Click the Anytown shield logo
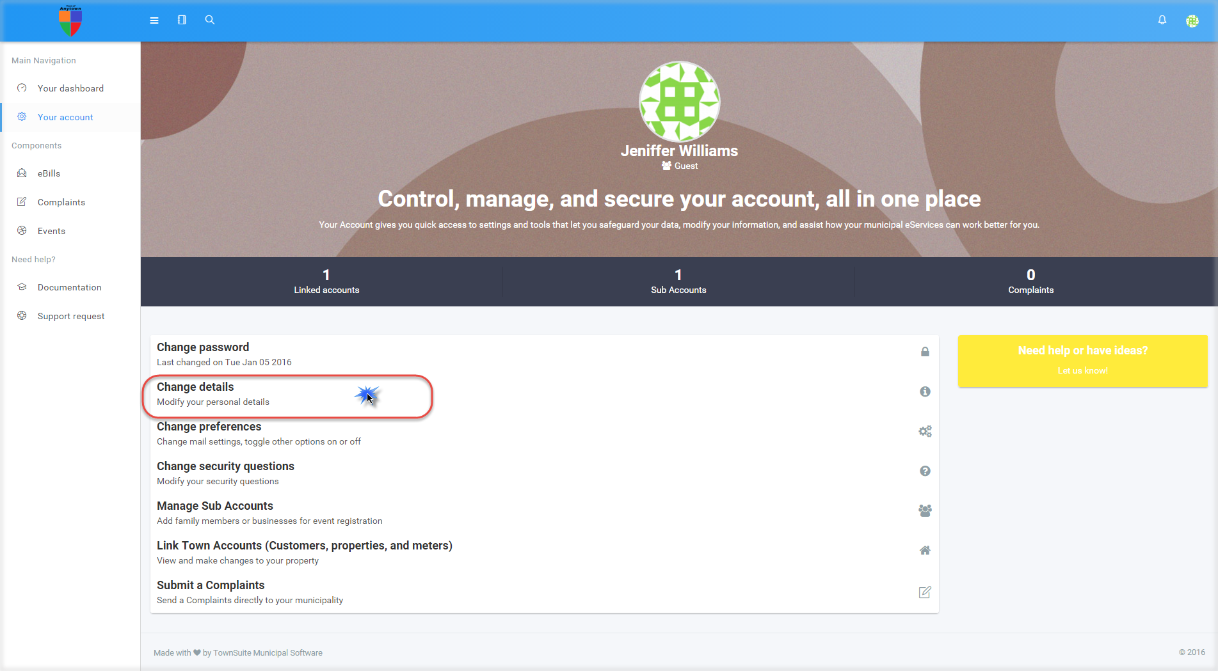The width and height of the screenshot is (1218, 671). (70, 20)
